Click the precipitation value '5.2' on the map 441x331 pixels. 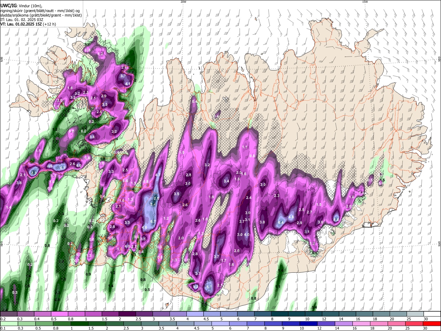pyautogui.click(x=196, y=287)
